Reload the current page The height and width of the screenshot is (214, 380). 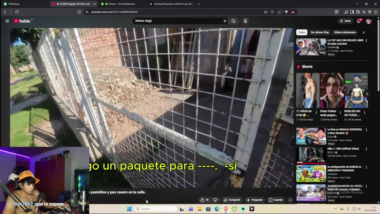click(x=17, y=12)
